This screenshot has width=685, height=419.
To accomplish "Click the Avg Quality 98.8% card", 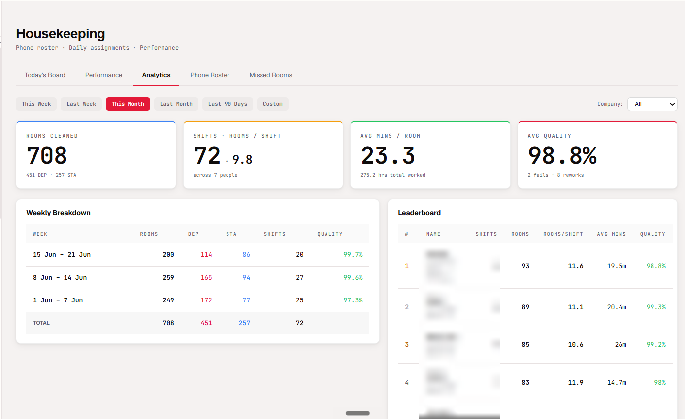I will pos(597,155).
